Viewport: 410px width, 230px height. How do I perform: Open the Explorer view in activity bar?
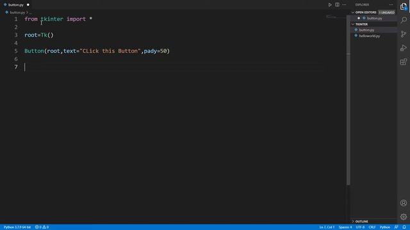click(404, 6)
